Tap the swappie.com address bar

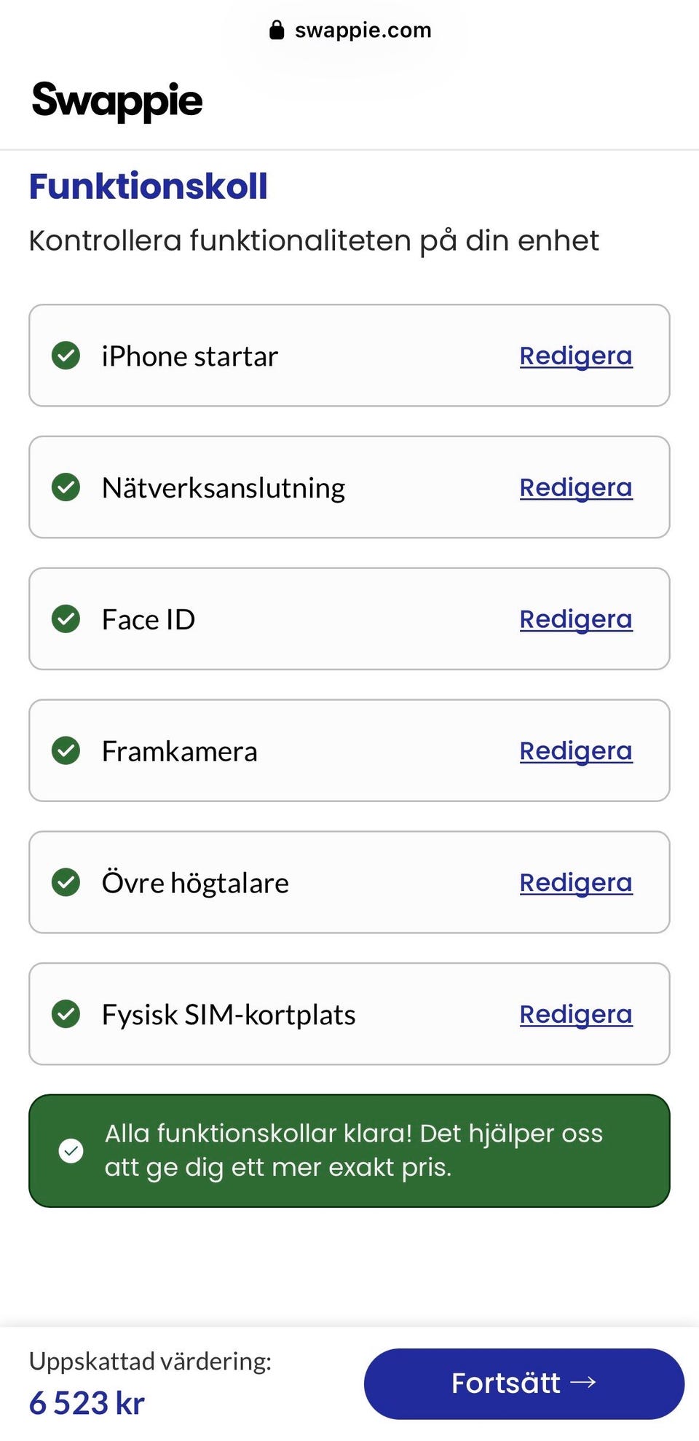pyautogui.click(x=349, y=30)
